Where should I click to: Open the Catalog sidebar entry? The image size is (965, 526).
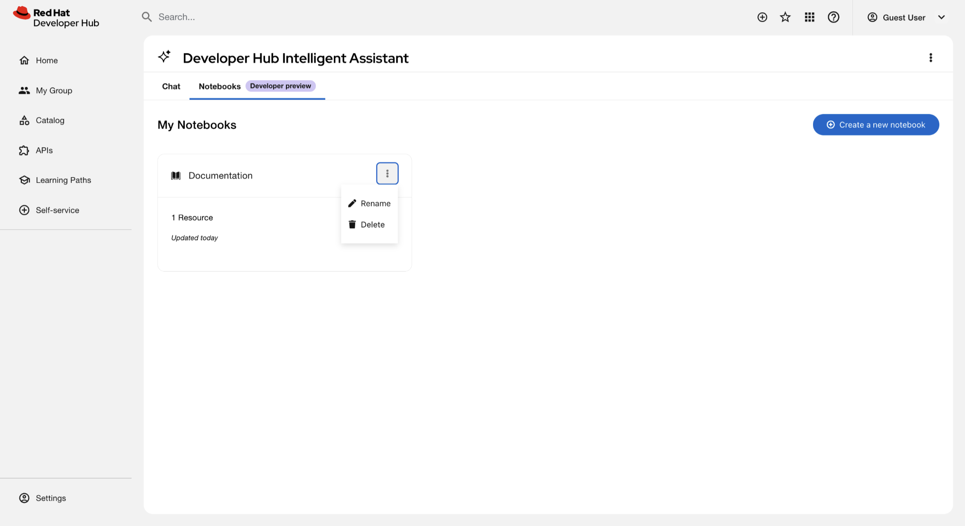coord(42,120)
